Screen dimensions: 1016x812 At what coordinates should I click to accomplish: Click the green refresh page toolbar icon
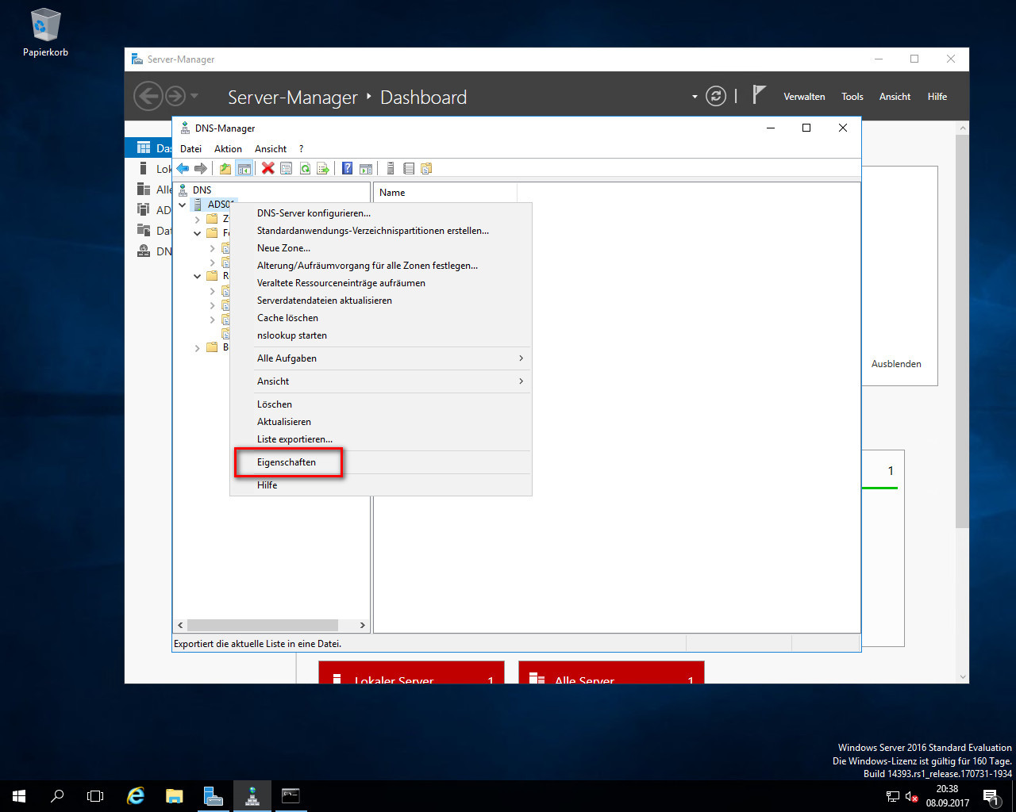pos(305,168)
